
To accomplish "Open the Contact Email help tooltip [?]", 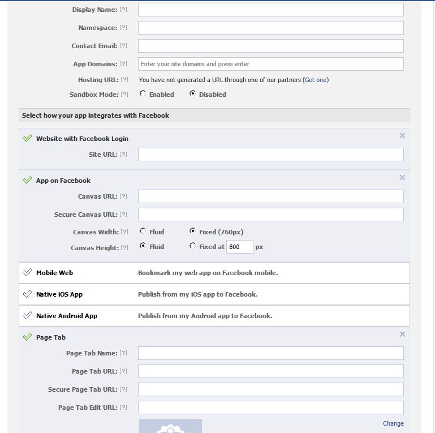I will (123, 45).
